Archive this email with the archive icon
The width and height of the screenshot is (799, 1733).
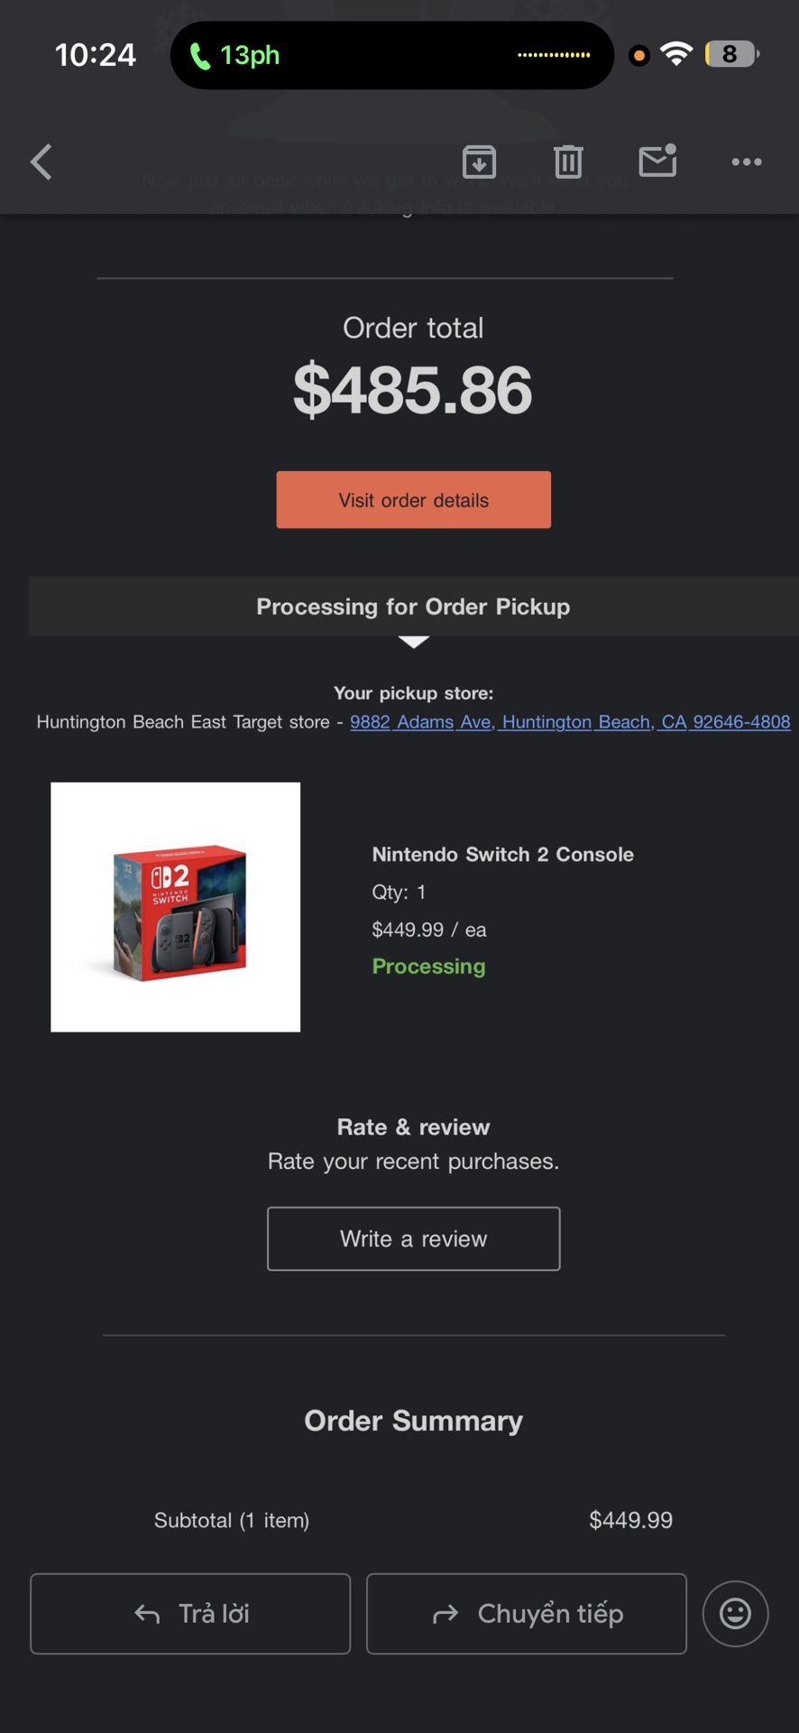point(479,162)
